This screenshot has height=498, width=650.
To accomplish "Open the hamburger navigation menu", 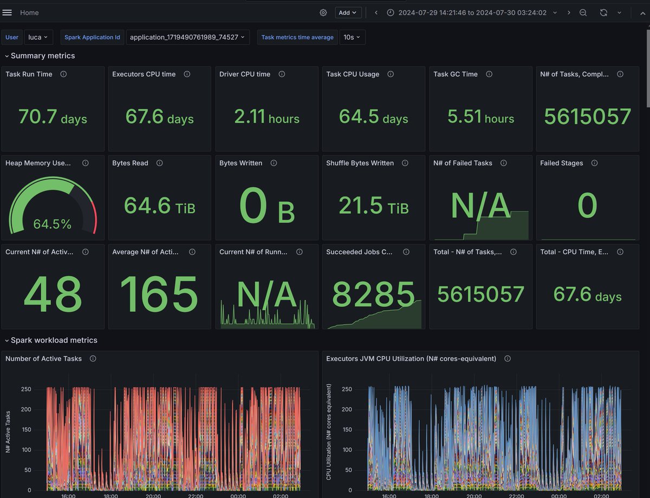I will coord(7,12).
